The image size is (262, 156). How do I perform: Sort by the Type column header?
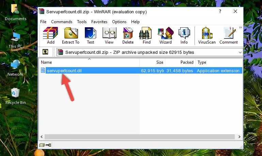[x=219, y=62]
